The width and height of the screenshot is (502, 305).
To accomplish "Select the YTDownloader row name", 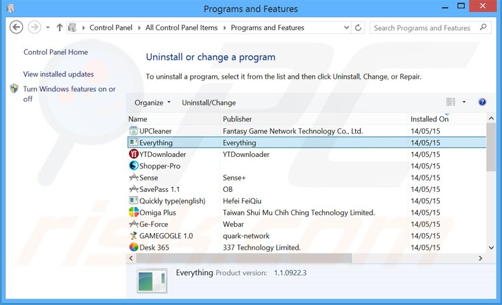I will 163,154.
